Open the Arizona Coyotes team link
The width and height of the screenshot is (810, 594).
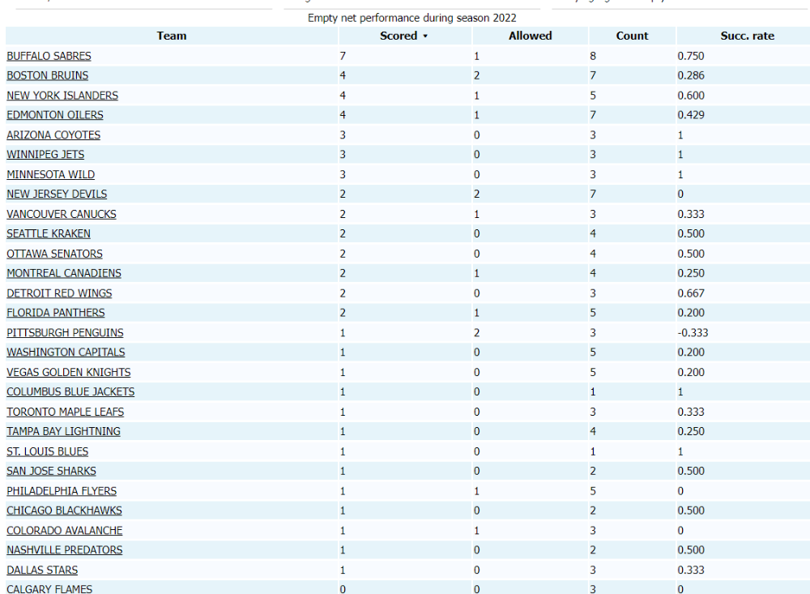53,135
